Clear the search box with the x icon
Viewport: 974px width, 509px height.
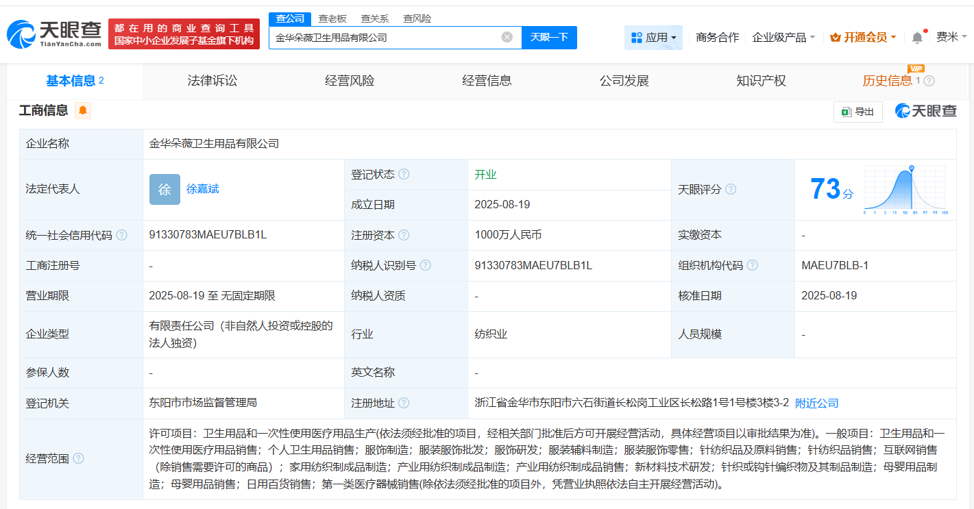coord(506,38)
